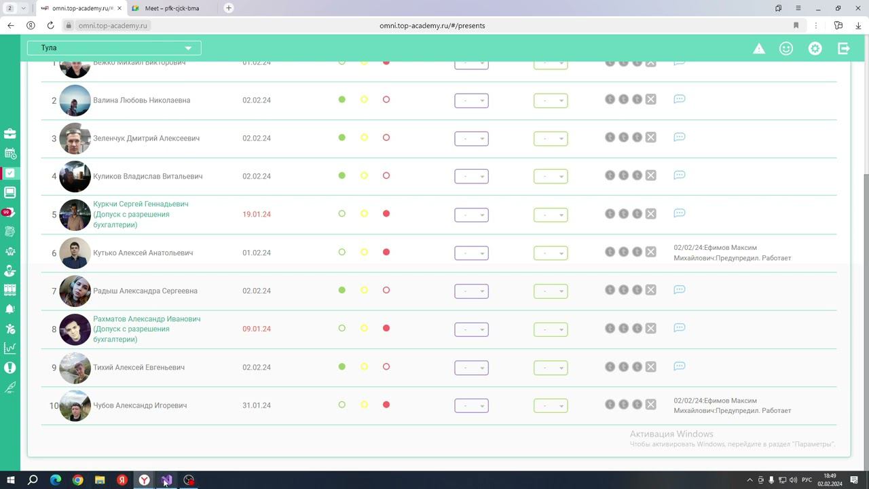Open the purple dropdown in Рахматов's row
Image resolution: width=869 pixels, height=489 pixels.
click(471, 329)
